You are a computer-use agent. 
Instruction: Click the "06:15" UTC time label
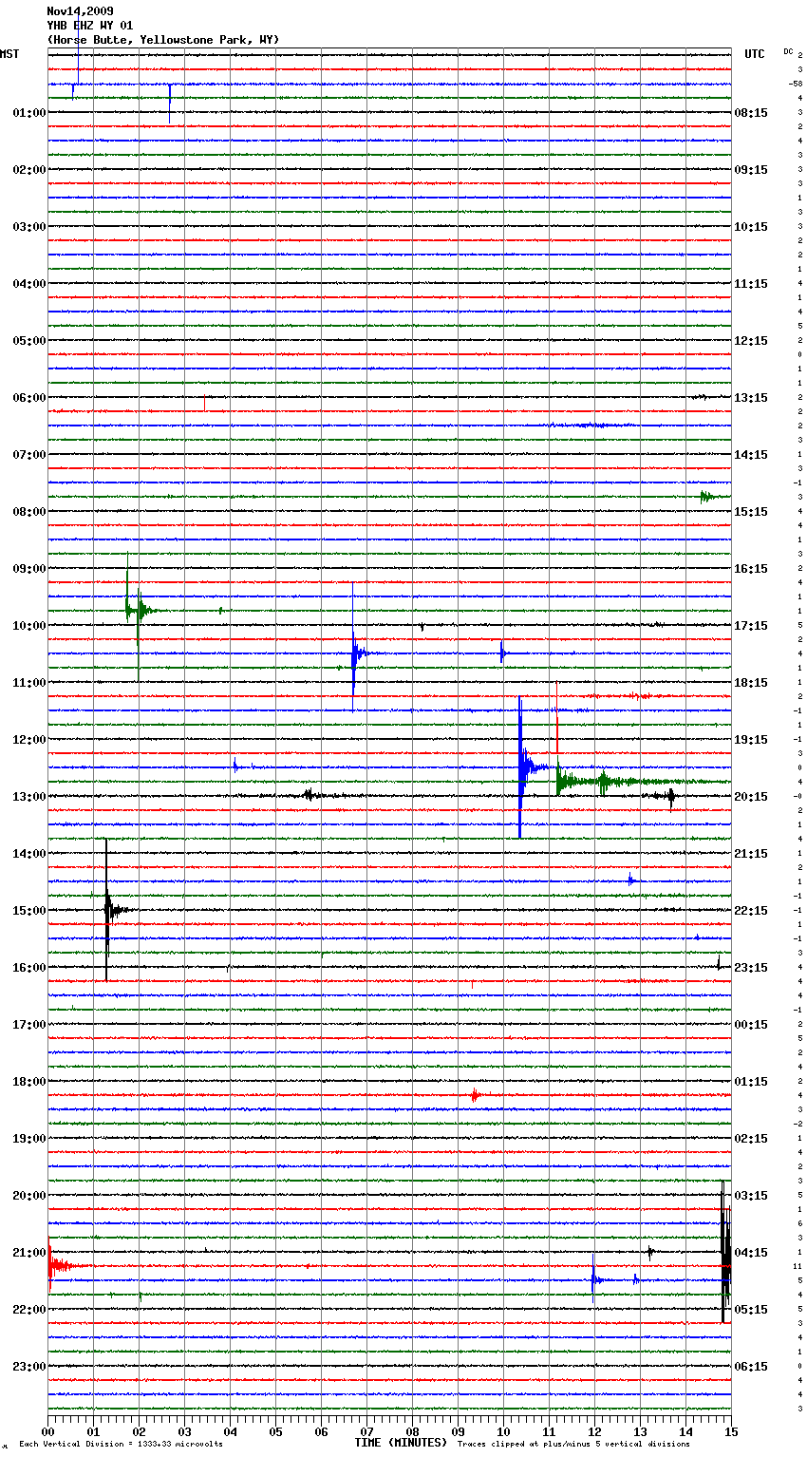tap(751, 1367)
